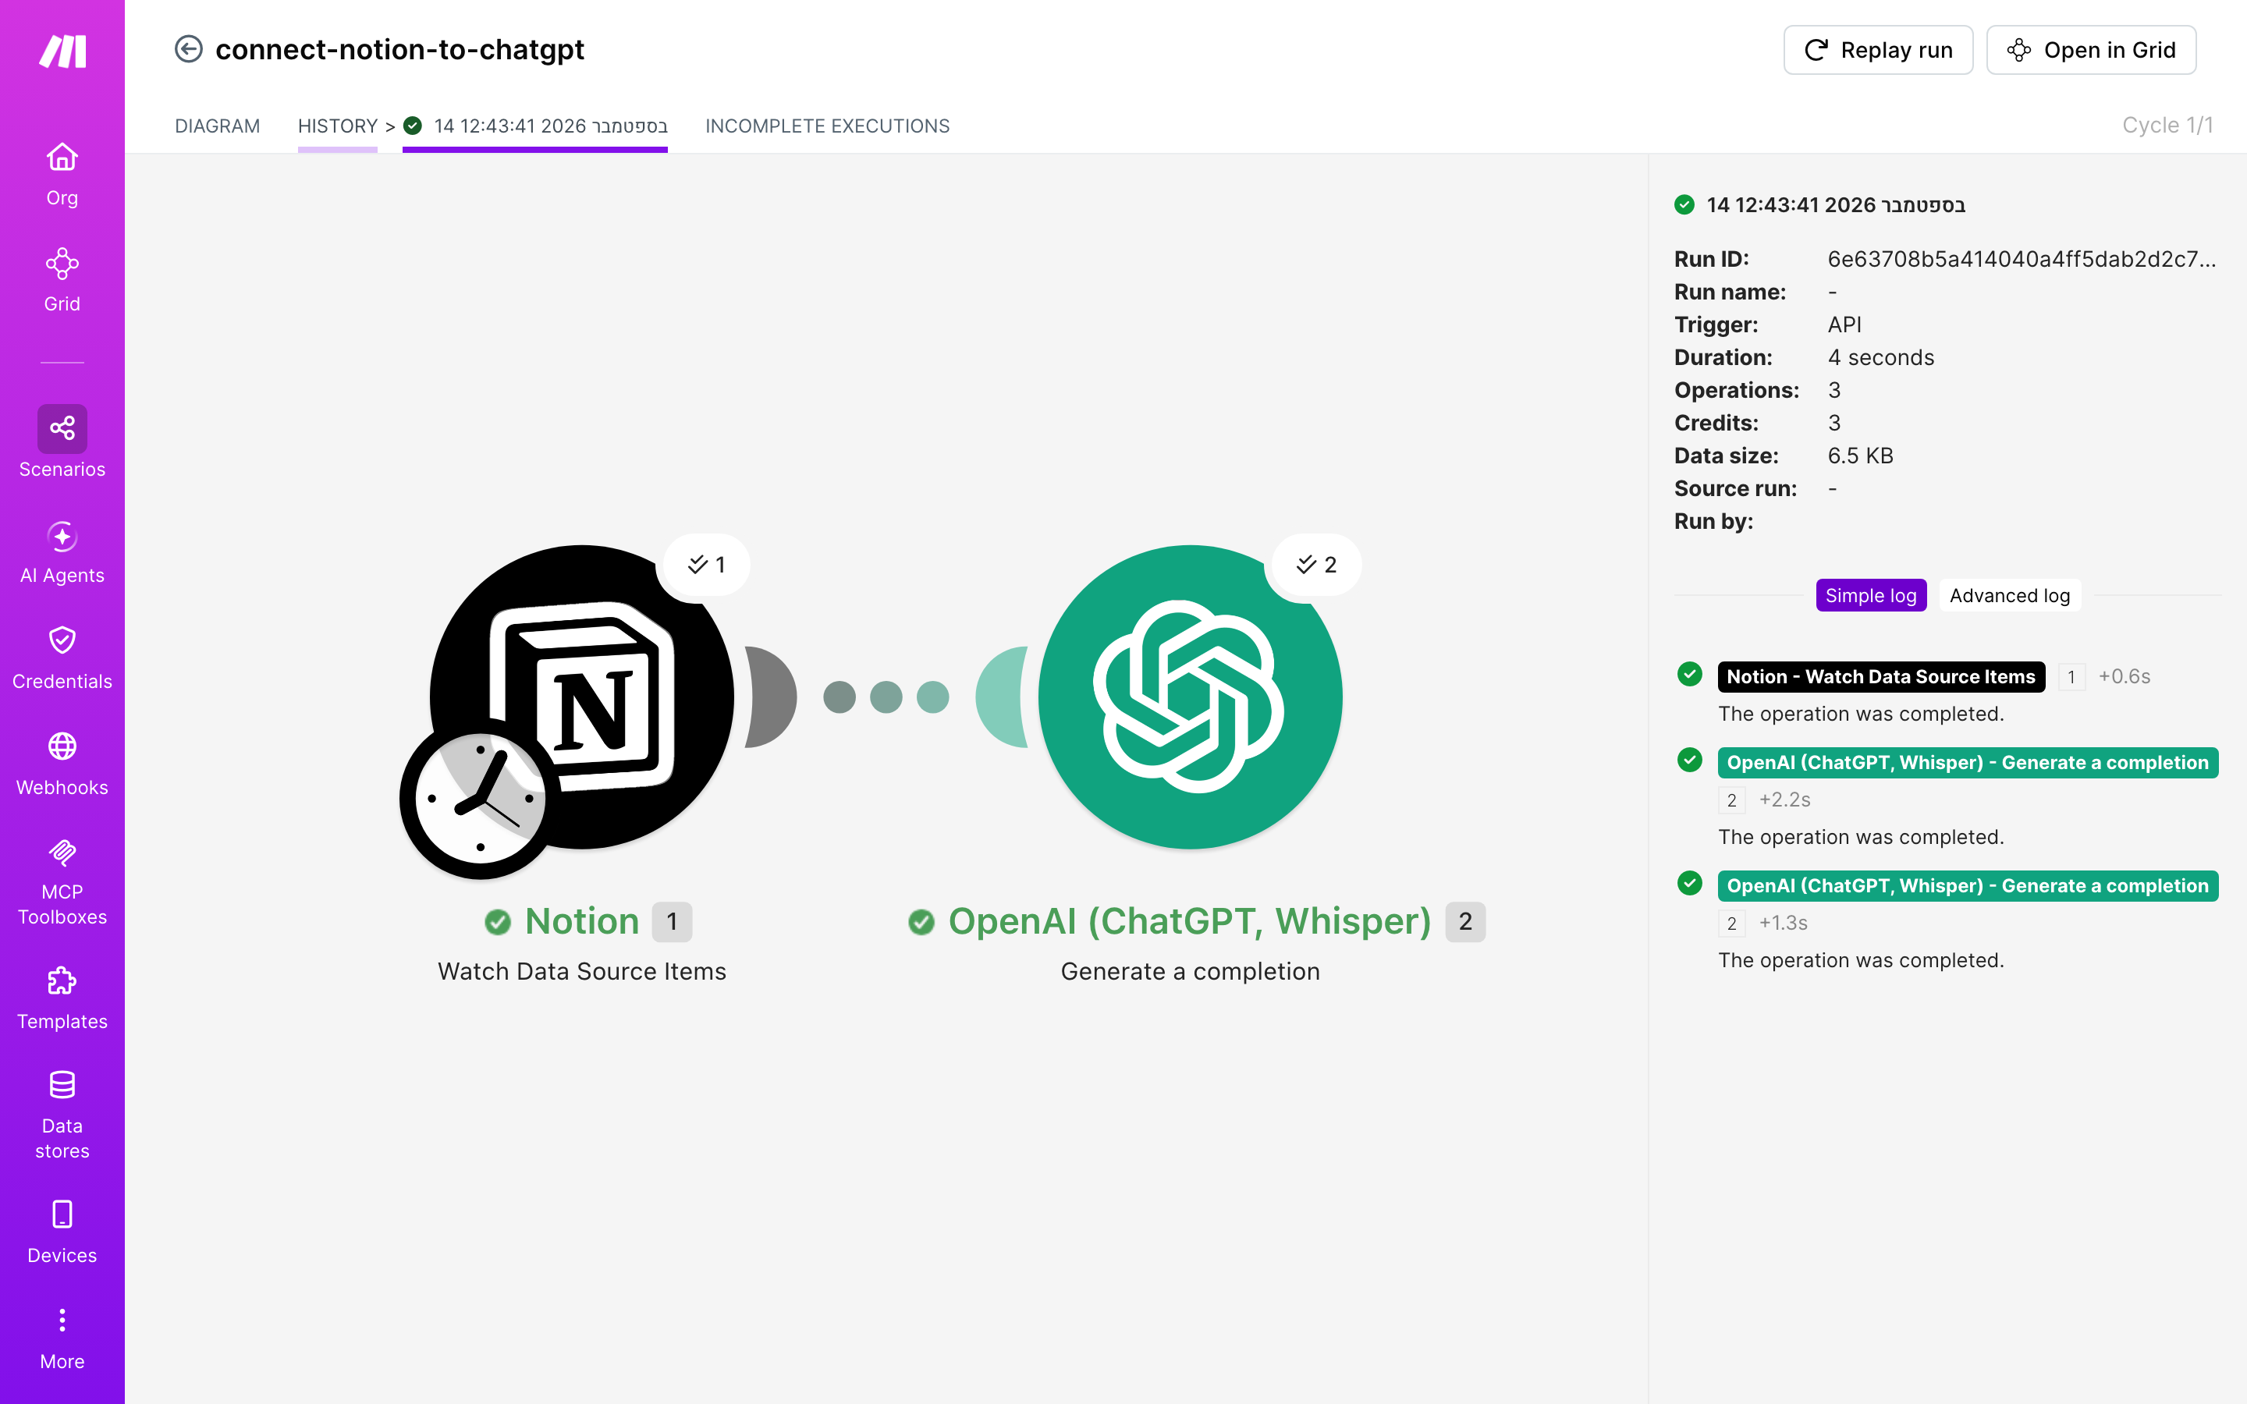Click the Generate a completion caption

tap(1191, 971)
